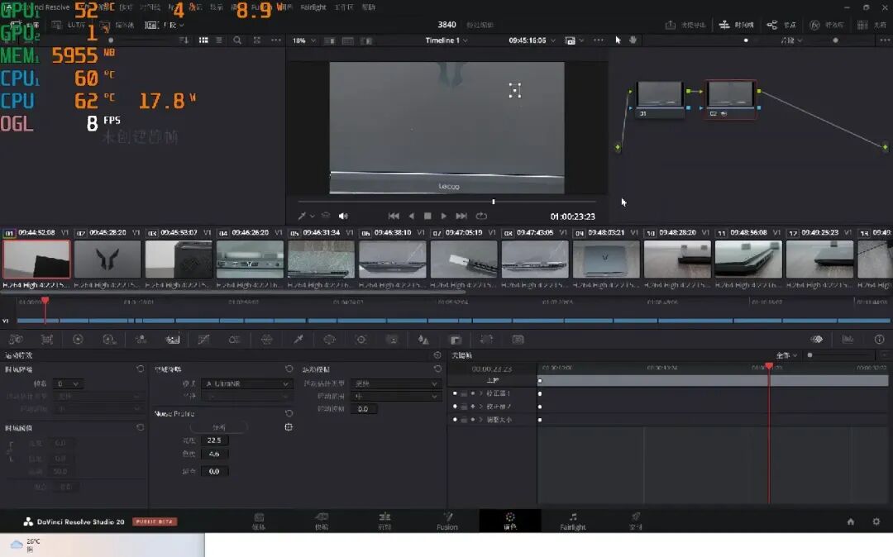893x557 pixels.
Task: Toggle the Effects library panel button
Action: click(826, 25)
